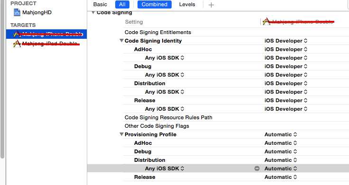Open Automatic dropdown for Release provisioning profile
The height and width of the screenshot is (185, 349).
pyautogui.click(x=281, y=177)
